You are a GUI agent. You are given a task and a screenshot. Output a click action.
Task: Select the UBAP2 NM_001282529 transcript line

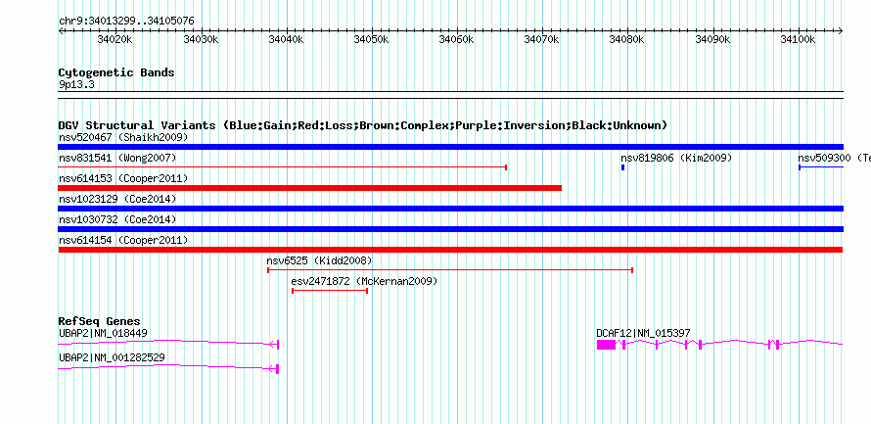(x=168, y=368)
